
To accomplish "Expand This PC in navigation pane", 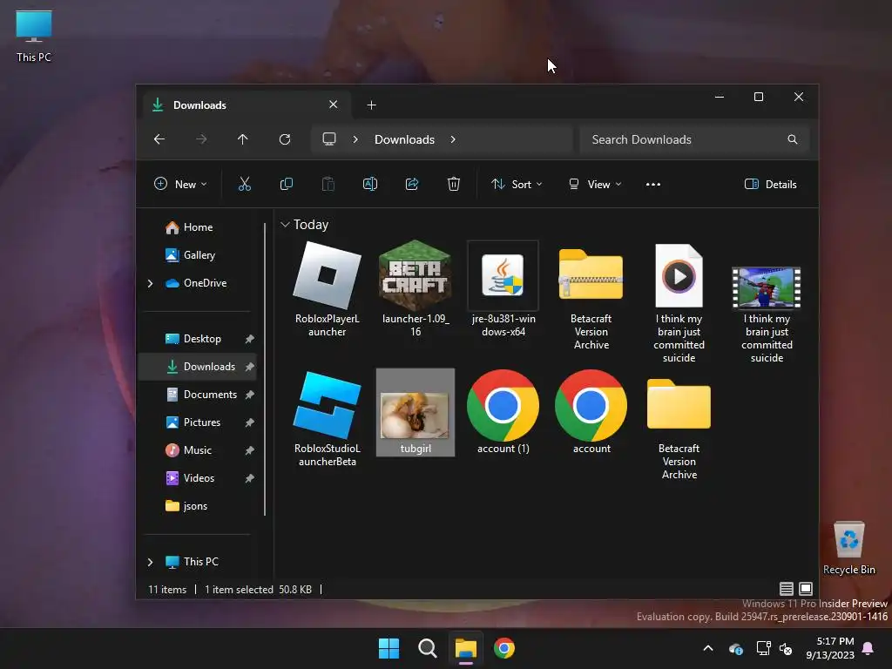I will click(x=150, y=562).
